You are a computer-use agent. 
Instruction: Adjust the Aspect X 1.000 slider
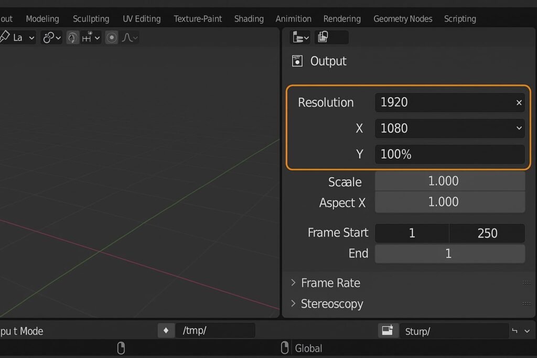(449, 202)
